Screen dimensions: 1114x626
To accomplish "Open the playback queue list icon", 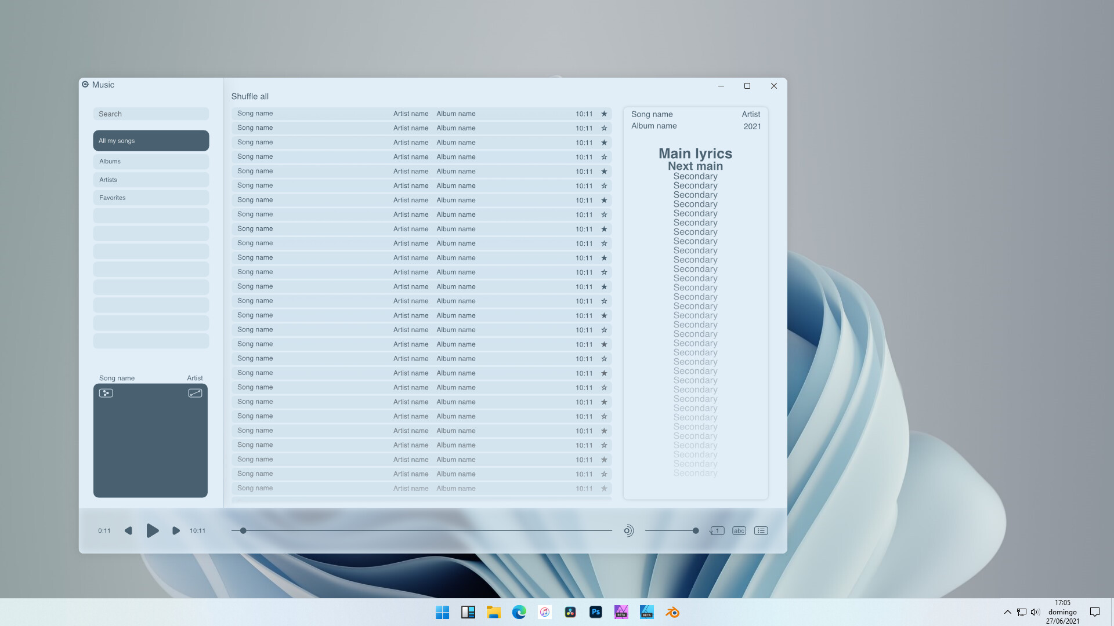I will 761,530.
